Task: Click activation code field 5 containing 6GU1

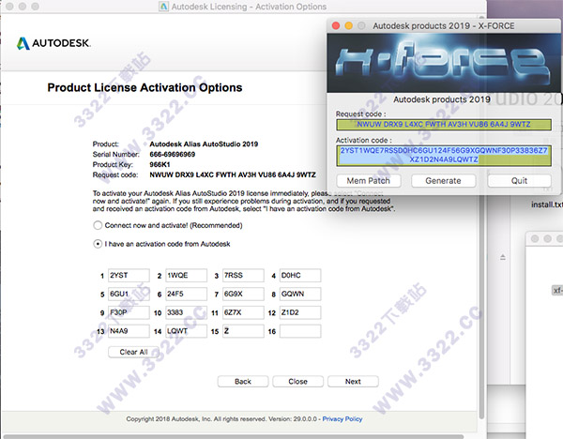Action: pyautogui.click(x=129, y=294)
